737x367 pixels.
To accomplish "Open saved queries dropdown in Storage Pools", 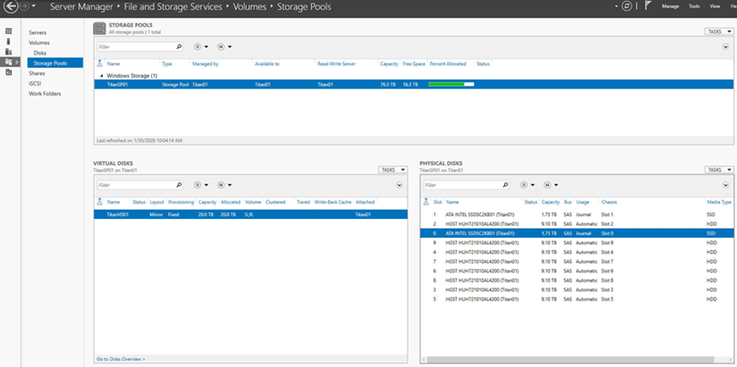I will pyautogui.click(x=225, y=47).
